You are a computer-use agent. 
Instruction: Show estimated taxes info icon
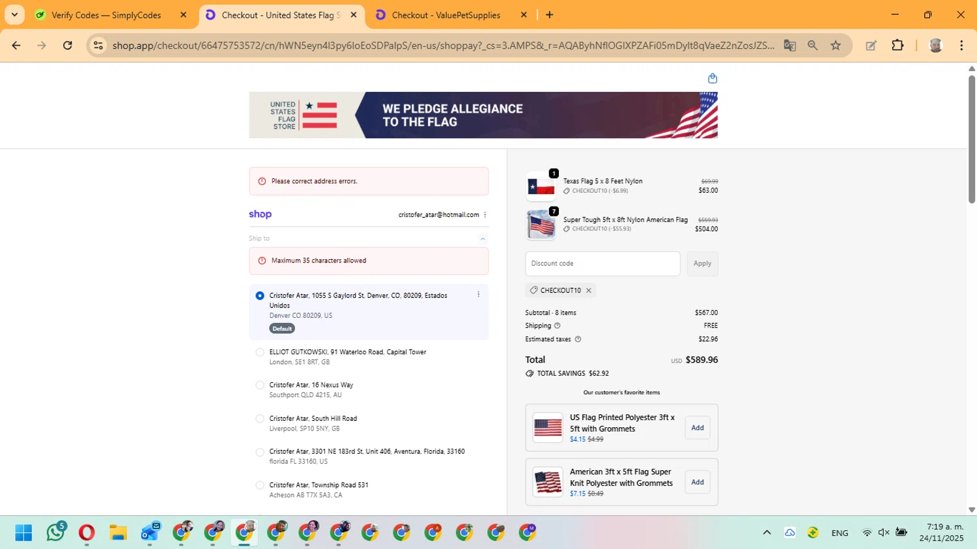click(578, 339)
